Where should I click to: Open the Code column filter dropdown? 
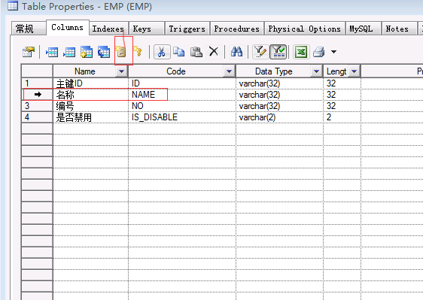tap(229, 71)
